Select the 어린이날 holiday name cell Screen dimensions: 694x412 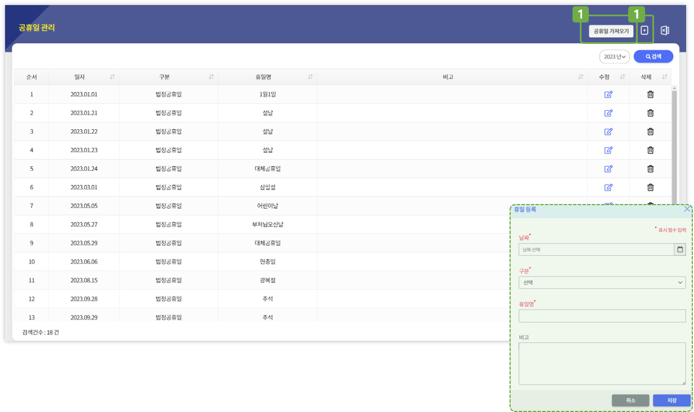pyautogui.click(x=268, y=206)
